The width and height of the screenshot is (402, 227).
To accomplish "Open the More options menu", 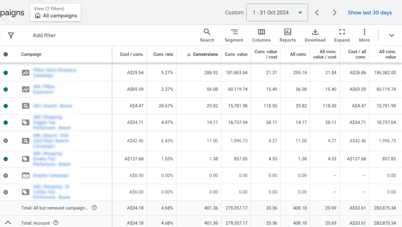I will point(364,35).
